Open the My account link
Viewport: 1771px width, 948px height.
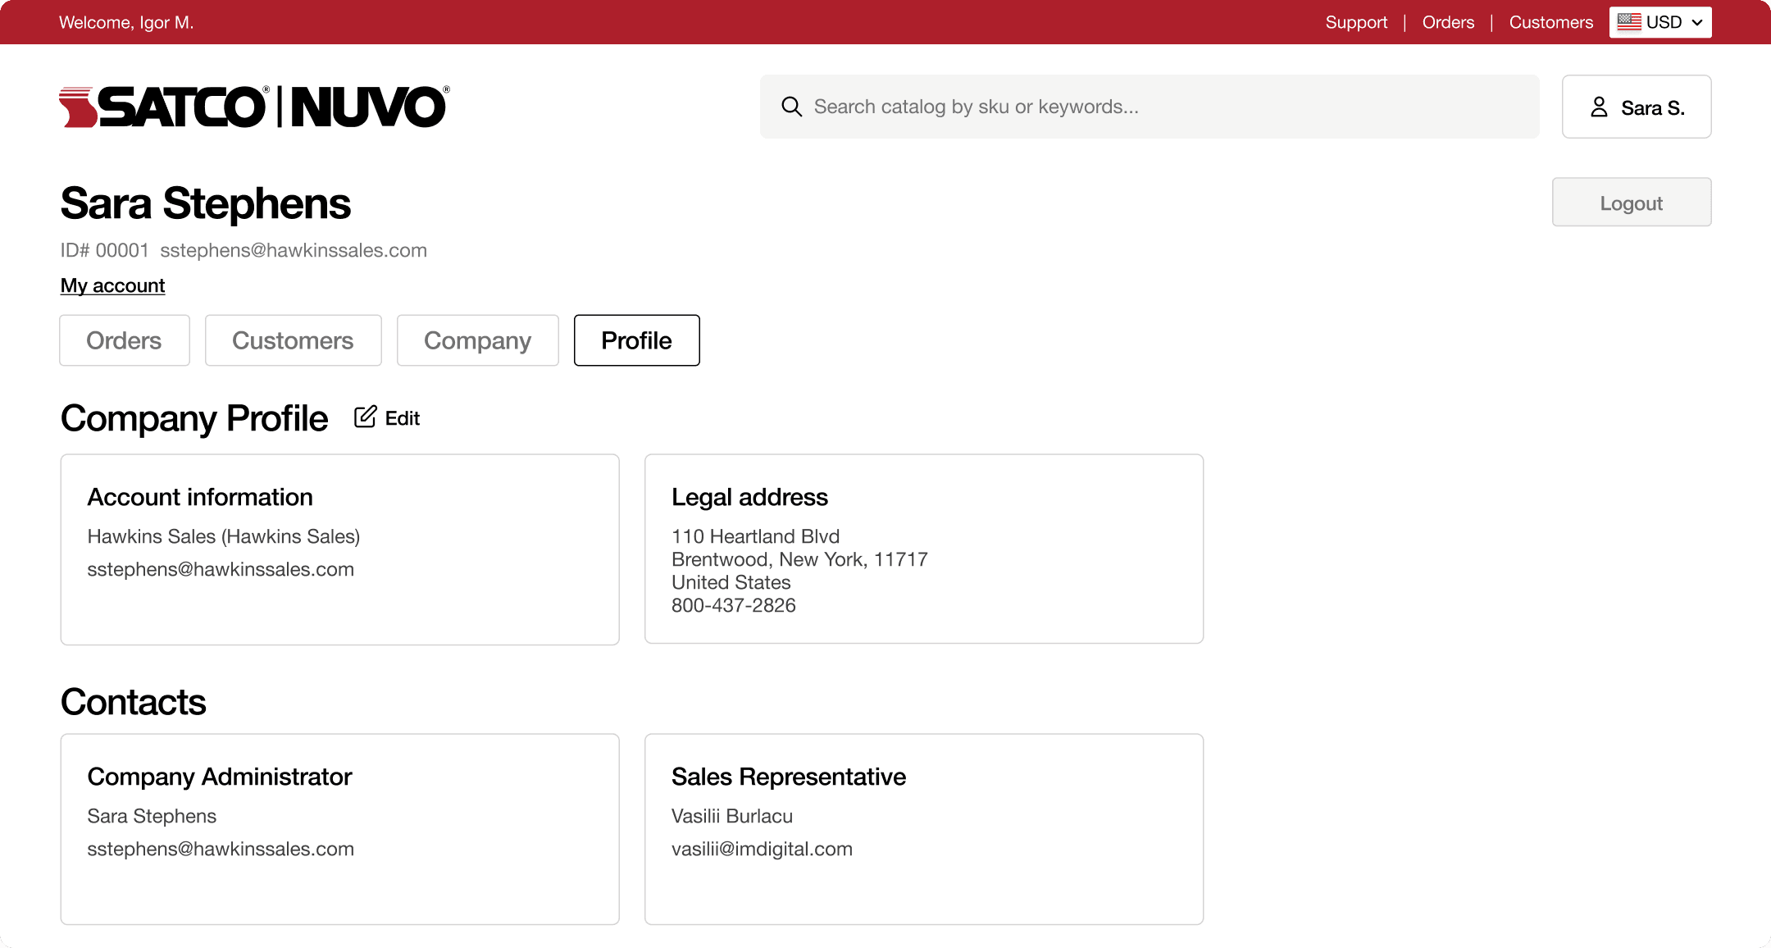(x=112, y=285)
